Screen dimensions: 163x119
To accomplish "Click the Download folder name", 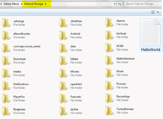I will pyautogui.click(x=19, y=59).
